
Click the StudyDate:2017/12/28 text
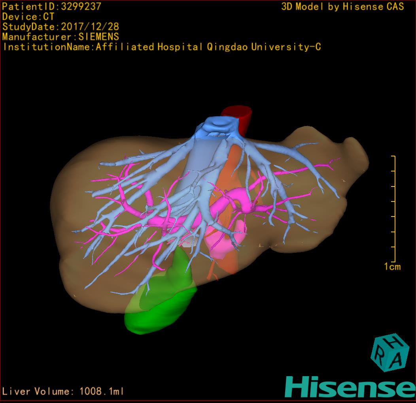(61, 26)
